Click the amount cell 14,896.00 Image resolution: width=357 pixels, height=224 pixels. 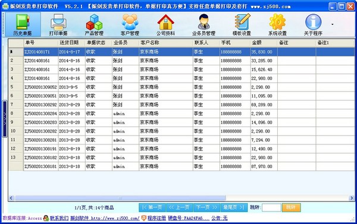(264, 122)
